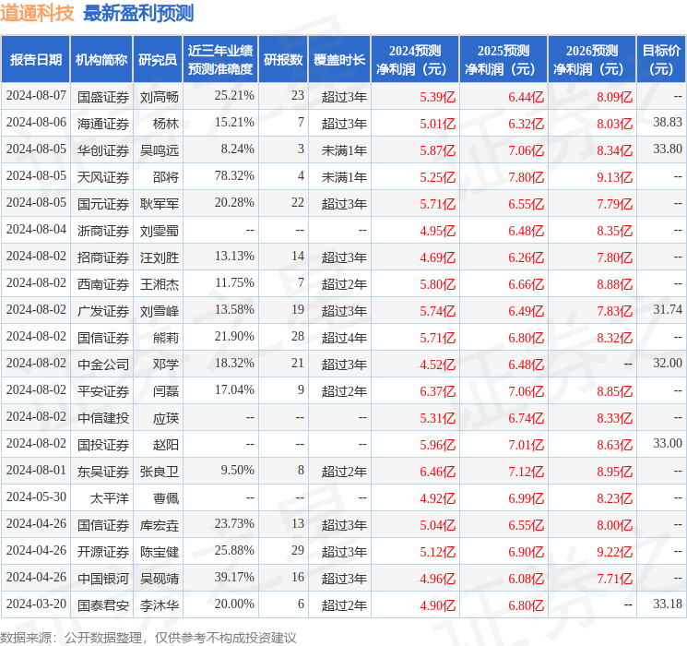Click the 道通科技 title text
Viewport: 687px width, 646px height.
coord(37,13)
